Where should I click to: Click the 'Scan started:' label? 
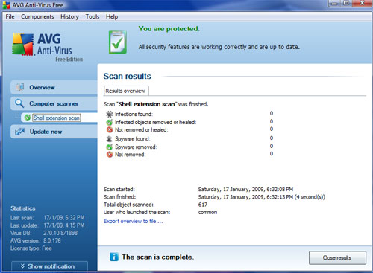pos(119,190)
